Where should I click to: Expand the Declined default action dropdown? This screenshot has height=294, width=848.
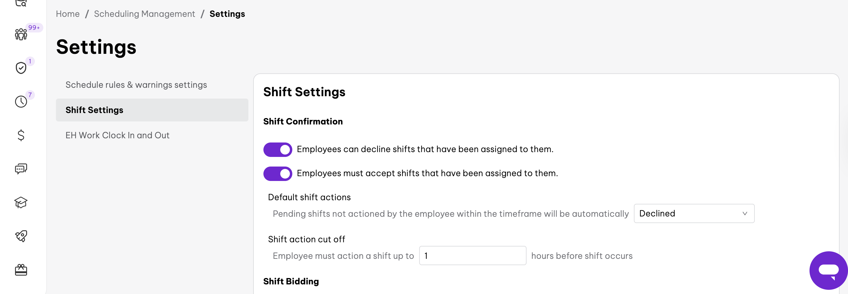(694, 213)
